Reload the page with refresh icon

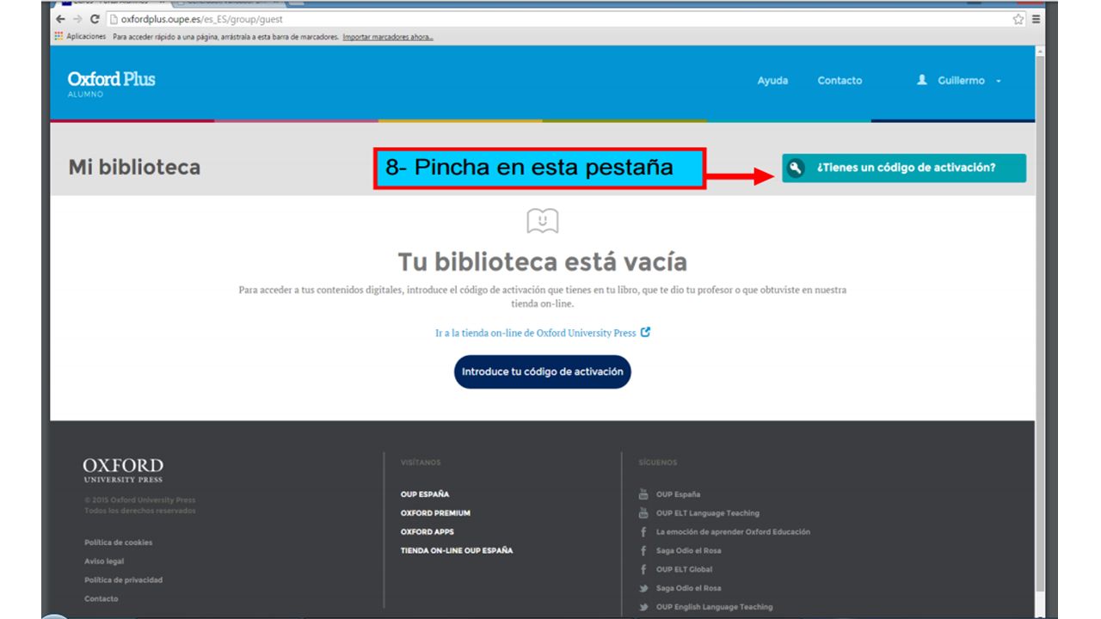coord(95,19)
